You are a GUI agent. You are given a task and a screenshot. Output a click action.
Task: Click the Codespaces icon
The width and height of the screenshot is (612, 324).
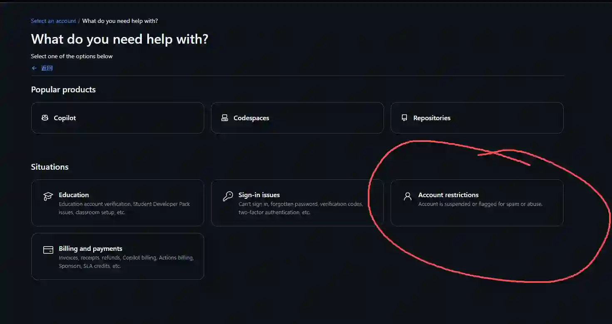click(224, 118)
